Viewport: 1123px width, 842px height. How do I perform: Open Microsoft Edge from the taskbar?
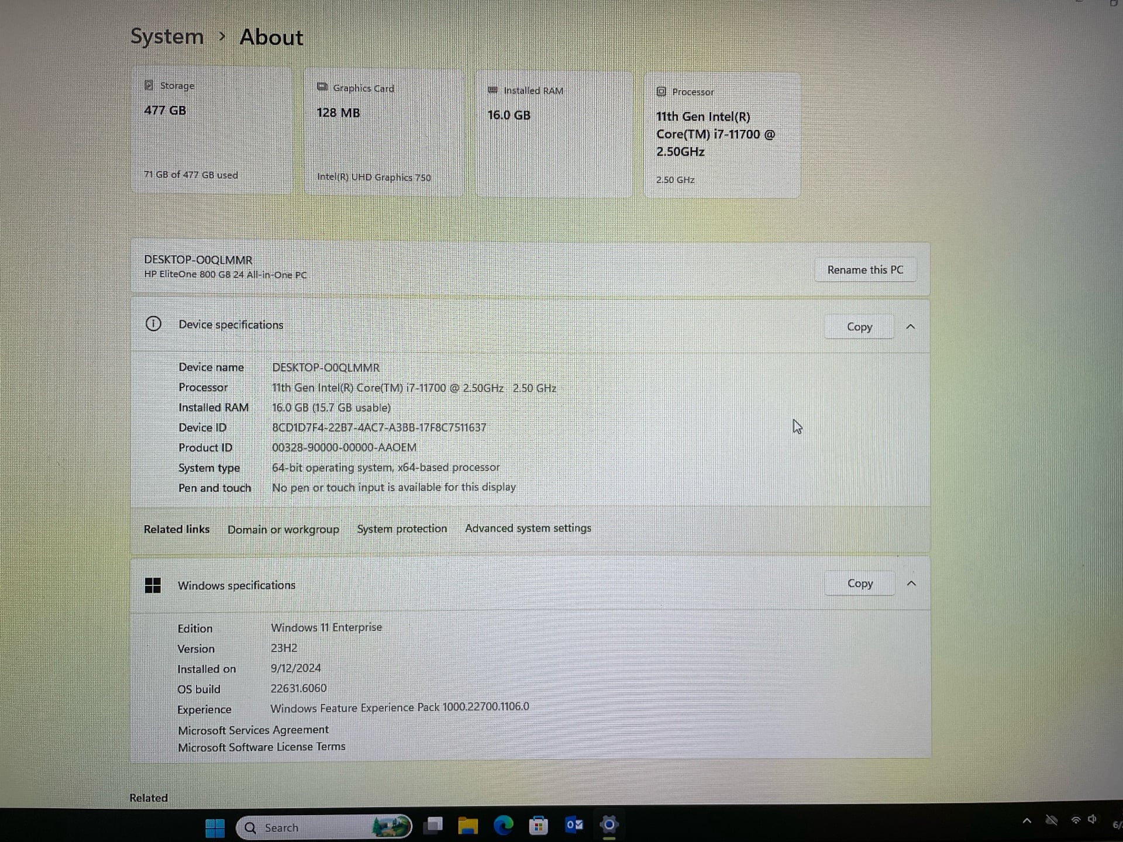pyautogui.click(x=503, y=825)
